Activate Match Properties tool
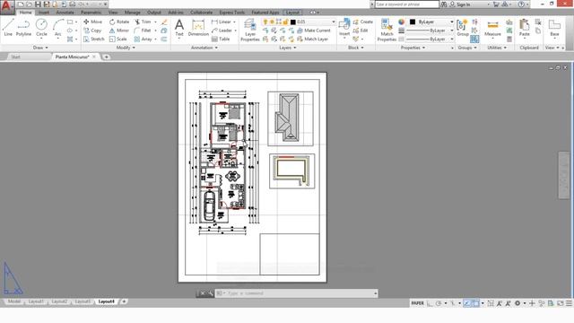Image resolution: width=574 pixels, height=323 pixels. pyautogui.click(x=387, y=30)
